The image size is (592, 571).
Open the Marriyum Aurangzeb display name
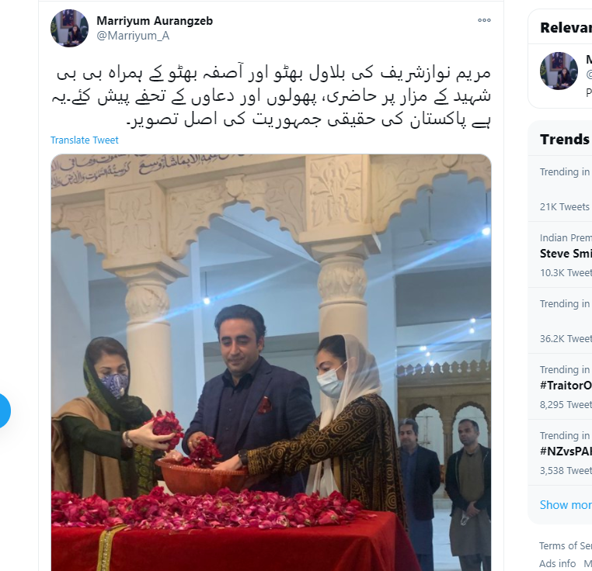155,21
